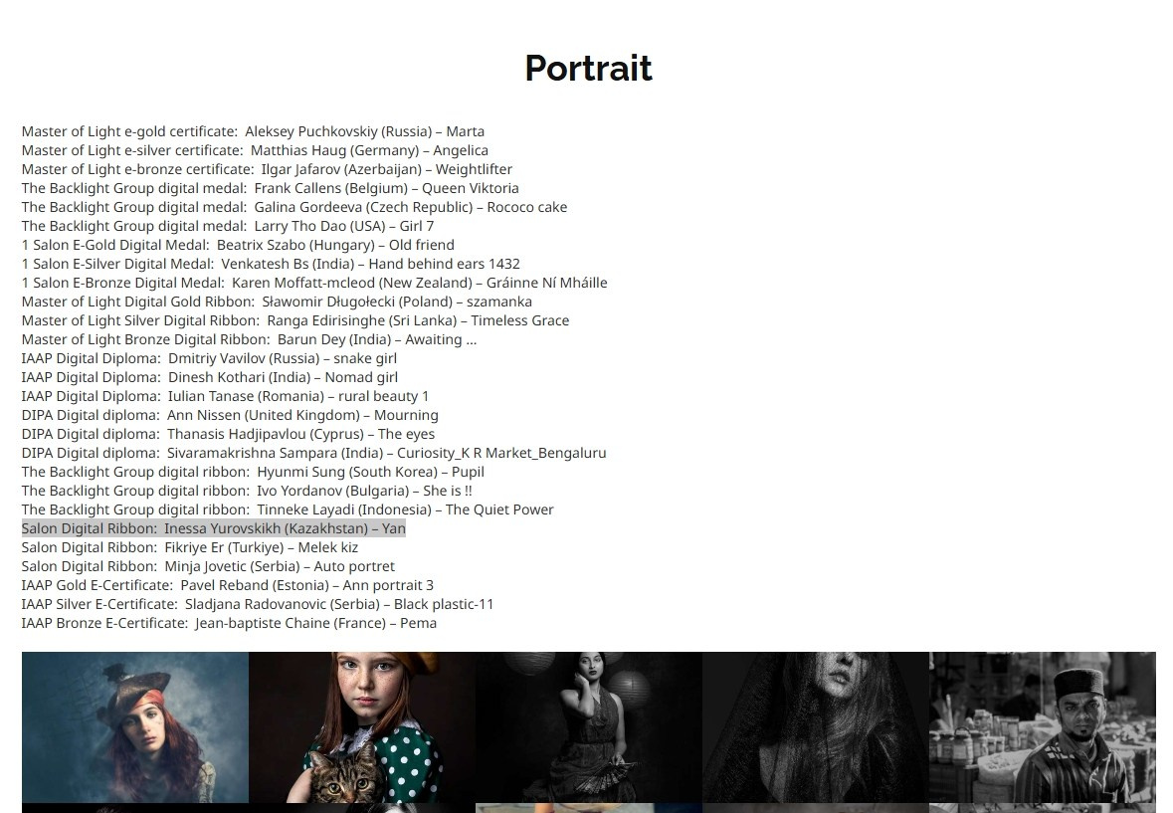This screenshot has width=1173, height=813.
Task: Select the Sławomir Długołęcki szamanka entry
Action: click(x=277, y=302)
